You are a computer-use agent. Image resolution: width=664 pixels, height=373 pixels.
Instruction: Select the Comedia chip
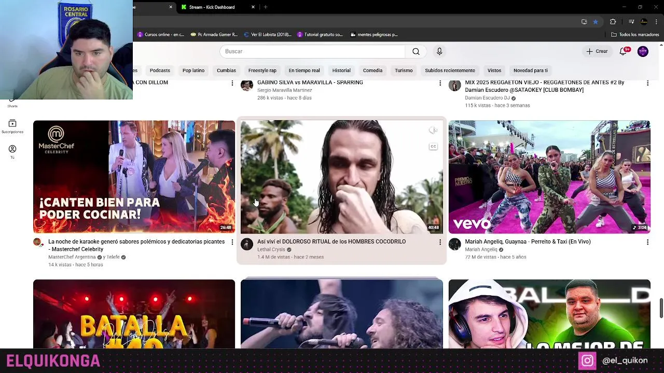[372, 70]
